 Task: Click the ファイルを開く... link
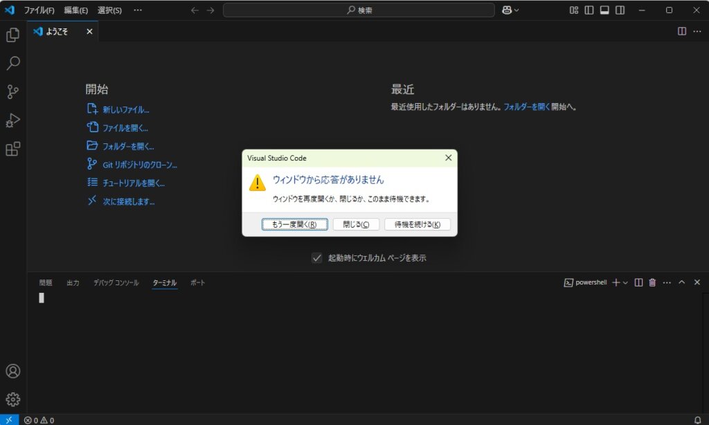point(125,128)
